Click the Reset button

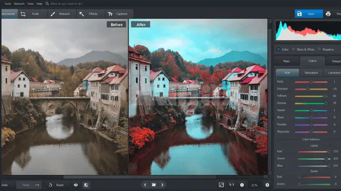[x=56, y=185]
